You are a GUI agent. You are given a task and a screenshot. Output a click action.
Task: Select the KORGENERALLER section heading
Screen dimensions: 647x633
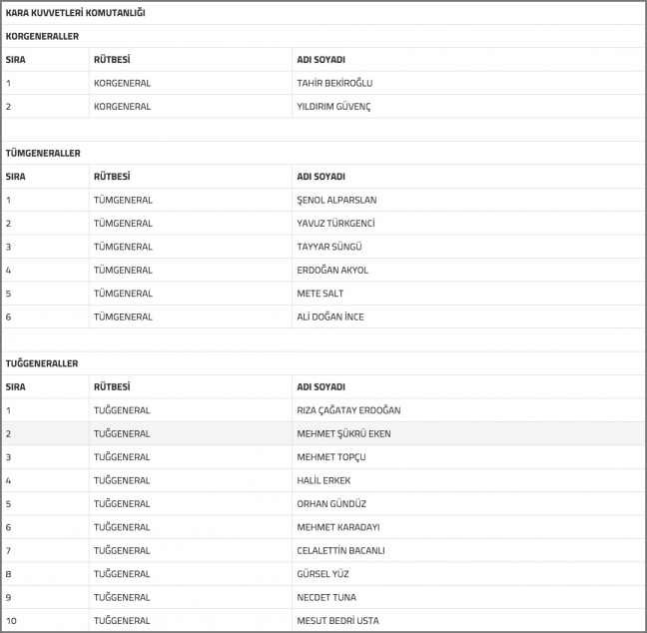point(42,37)
